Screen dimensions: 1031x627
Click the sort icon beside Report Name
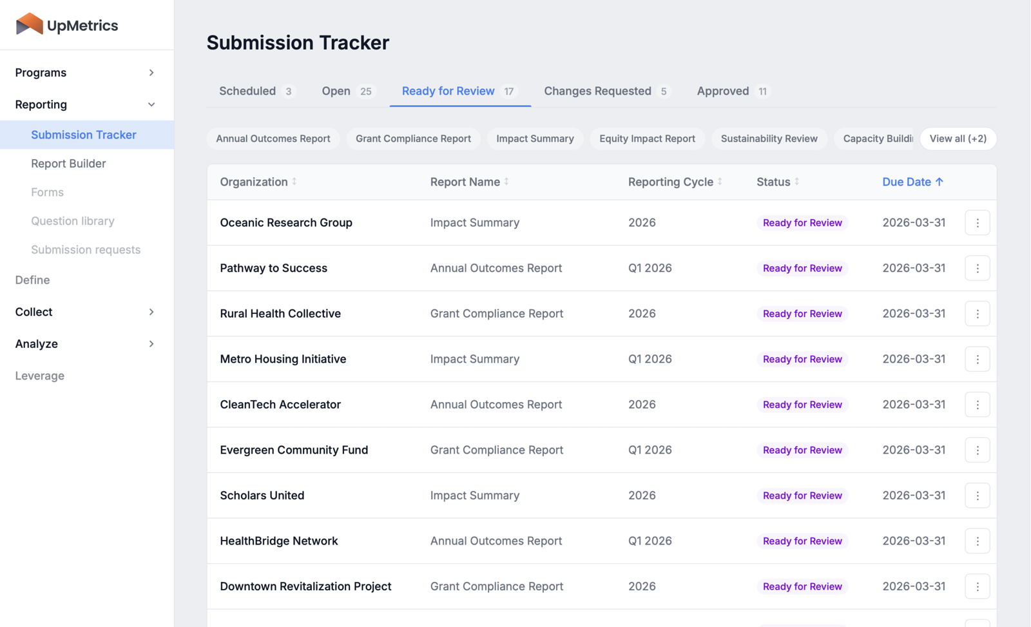tap(508, 182)
